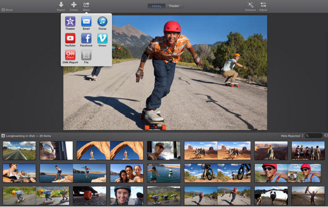This screenshot has height=207, width=328.
Task: Select the cliff jumping into lake clip
Action: [x=73, y=173]
